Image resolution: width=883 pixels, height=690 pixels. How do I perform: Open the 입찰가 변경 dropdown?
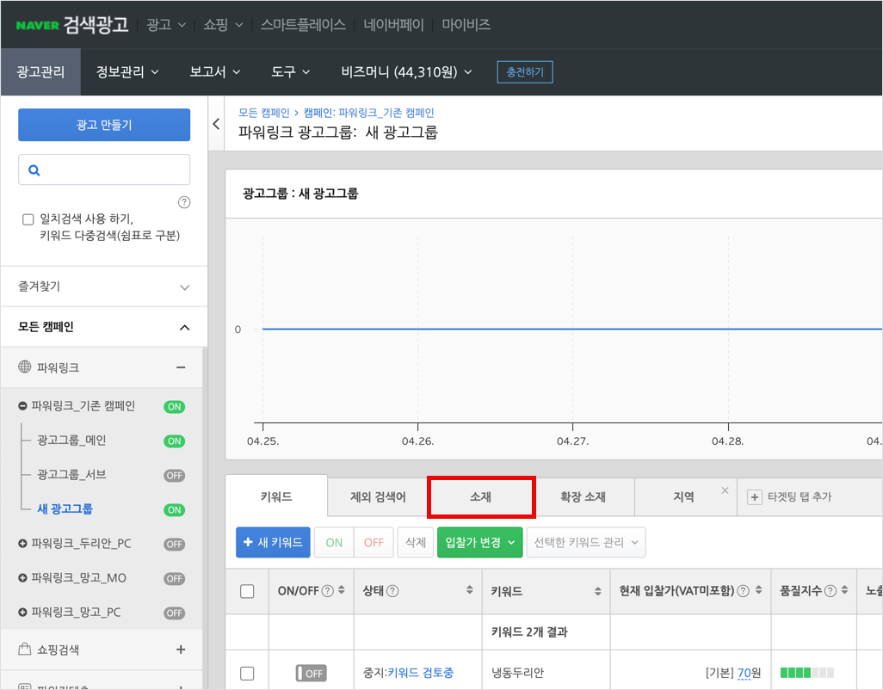[479, 543]
